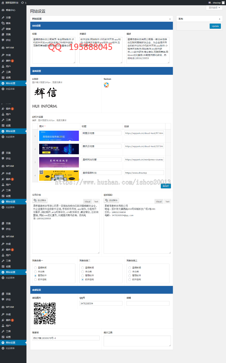Screen dimensions: 226x363
Task: Click the yellow 星辉信息科技 slide thumbnail
Action: [x=59, y=175]
